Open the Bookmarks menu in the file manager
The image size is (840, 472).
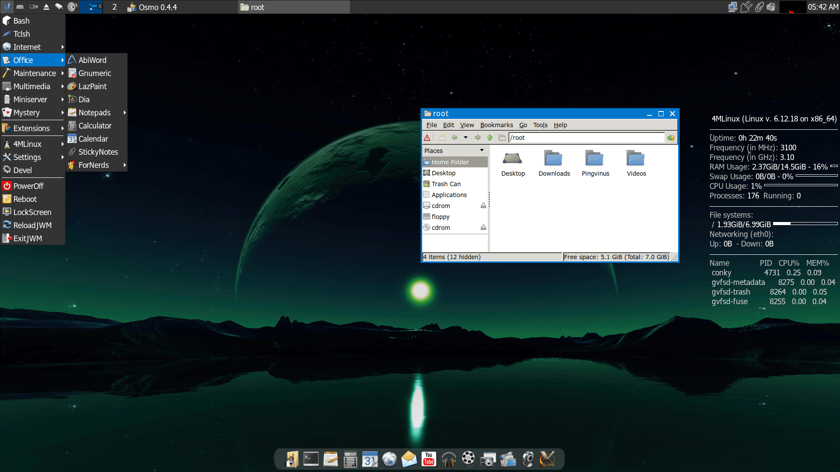point(497,125)
